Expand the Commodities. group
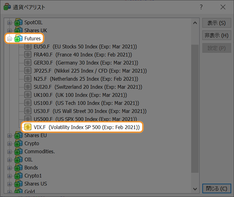This screenshot has height=197, width=234. click(x=9, y=152)
